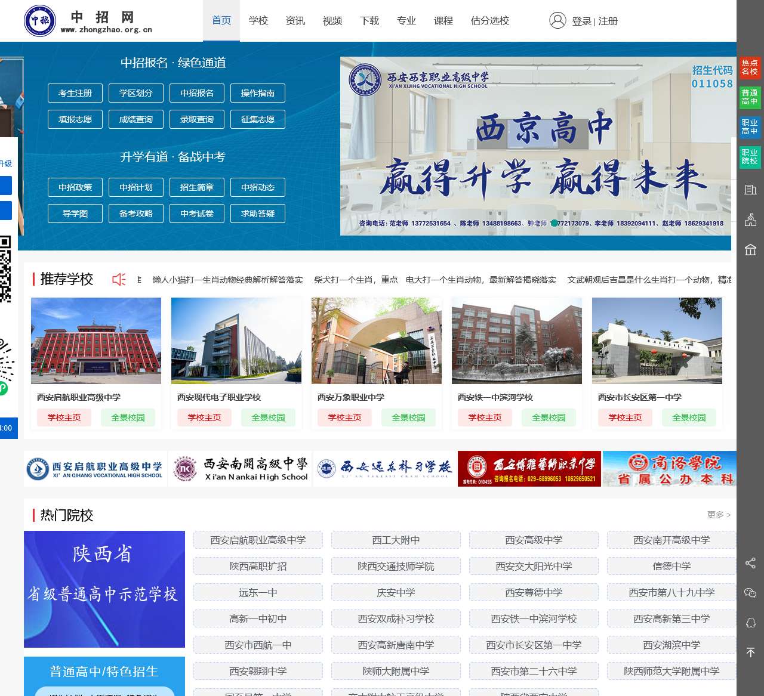Viewport: 764px width, 696px height.
Task: Open the 资讯 navigation tab
Action: pyautogui.click(x=295, y=21)
